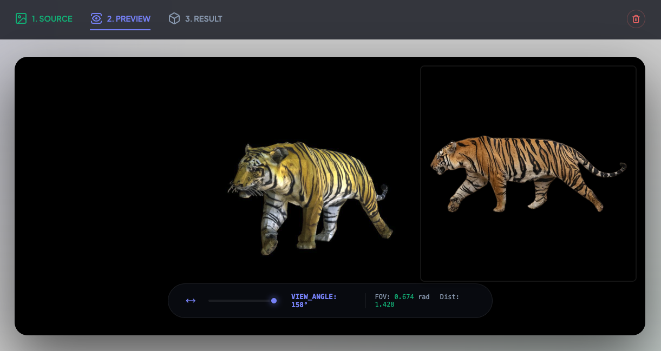Select the 2. PREVIEW tab label

[x=129, y=18]
